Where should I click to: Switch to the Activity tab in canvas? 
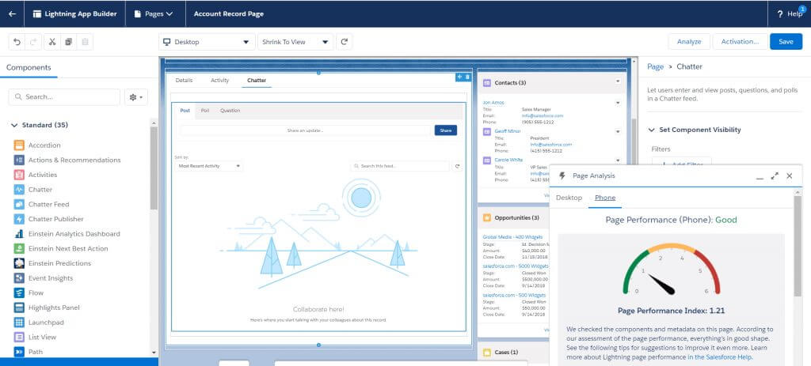(220, 81)
